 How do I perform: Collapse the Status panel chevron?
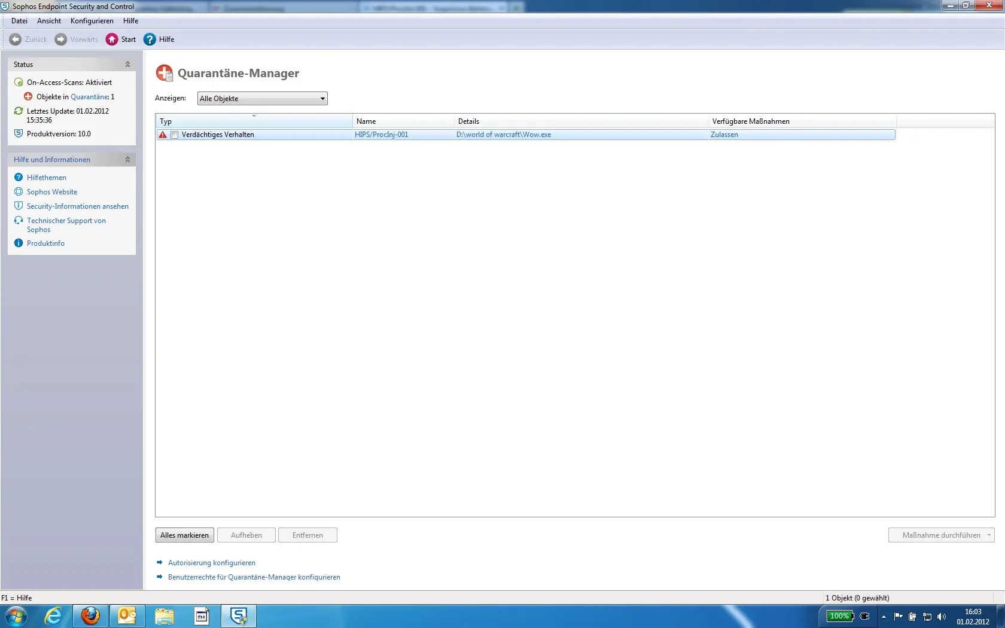tap(127, 64)
